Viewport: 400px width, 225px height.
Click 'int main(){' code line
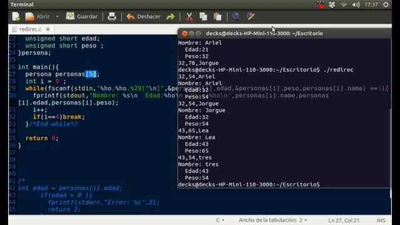click(38, 67)
